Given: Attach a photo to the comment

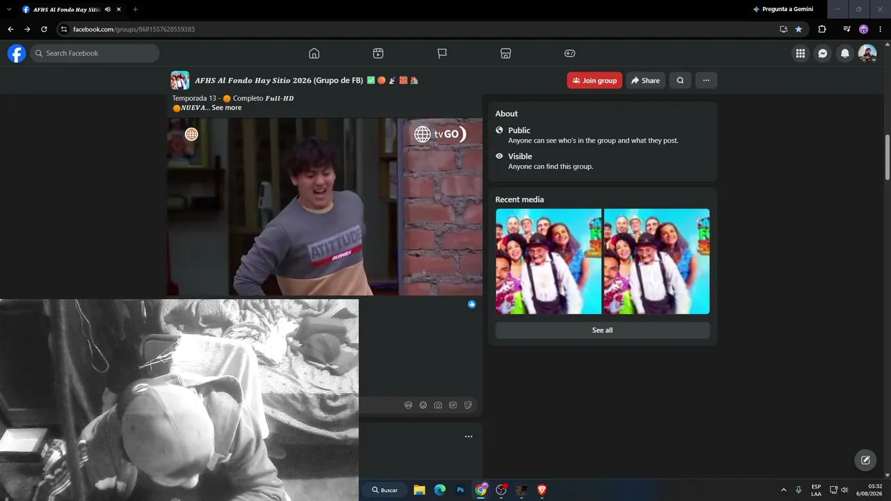Looking at the screenshot, I should tap(438, 405).
